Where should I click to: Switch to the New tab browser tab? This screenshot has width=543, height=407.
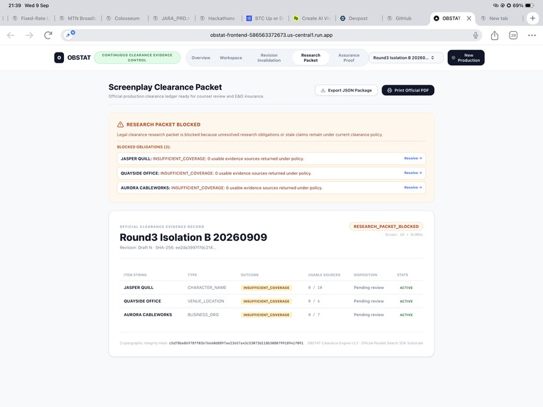(498, 18)
